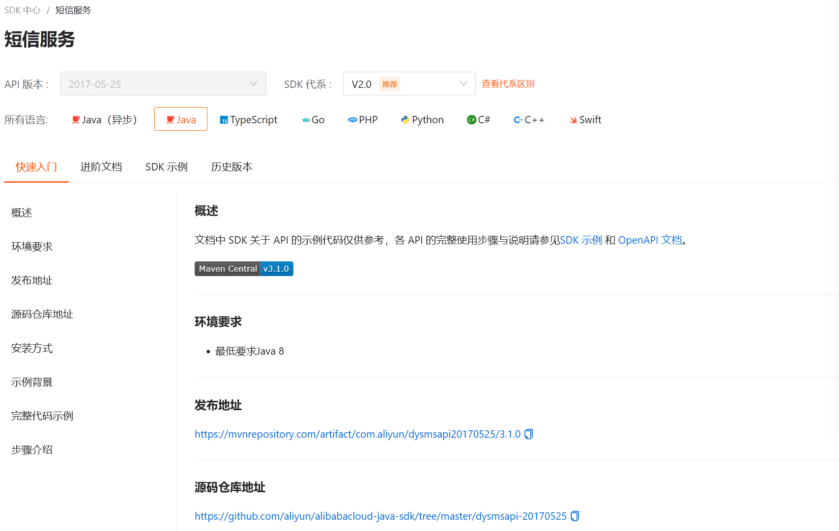Click the API version dropdown chevron

254,84
